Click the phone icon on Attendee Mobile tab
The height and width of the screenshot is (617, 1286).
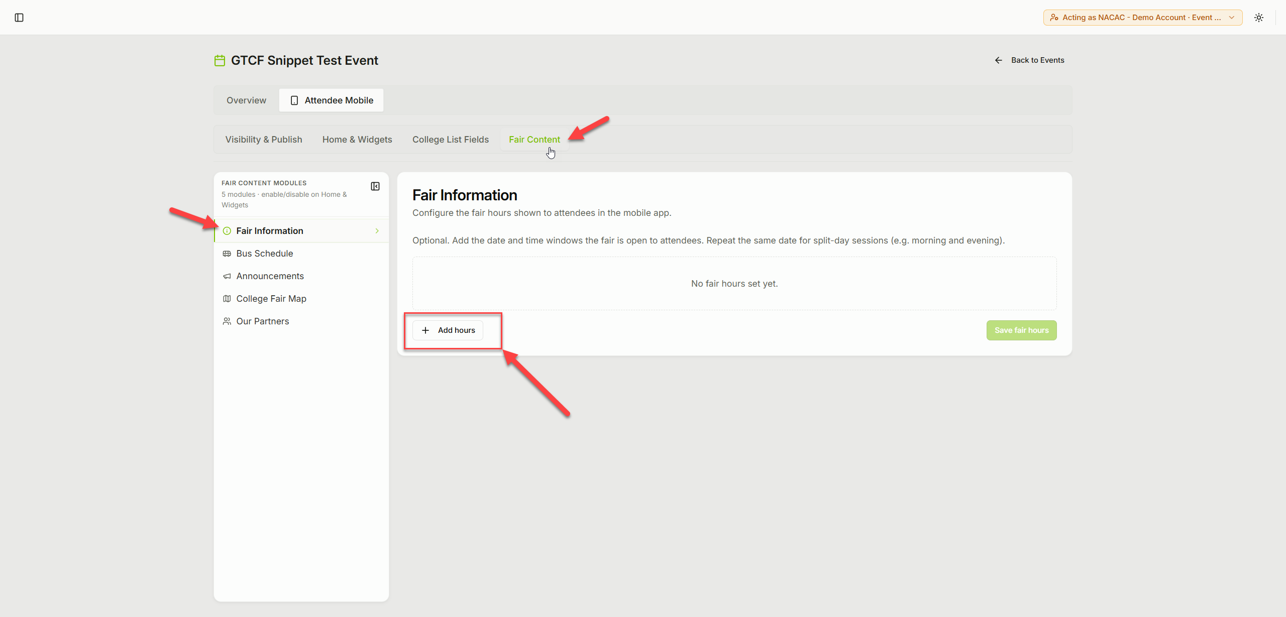point(294,100)
